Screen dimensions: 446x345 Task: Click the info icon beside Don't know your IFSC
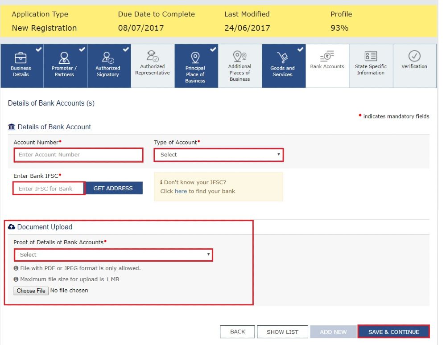pyautogui.click(x=161, y=182)
